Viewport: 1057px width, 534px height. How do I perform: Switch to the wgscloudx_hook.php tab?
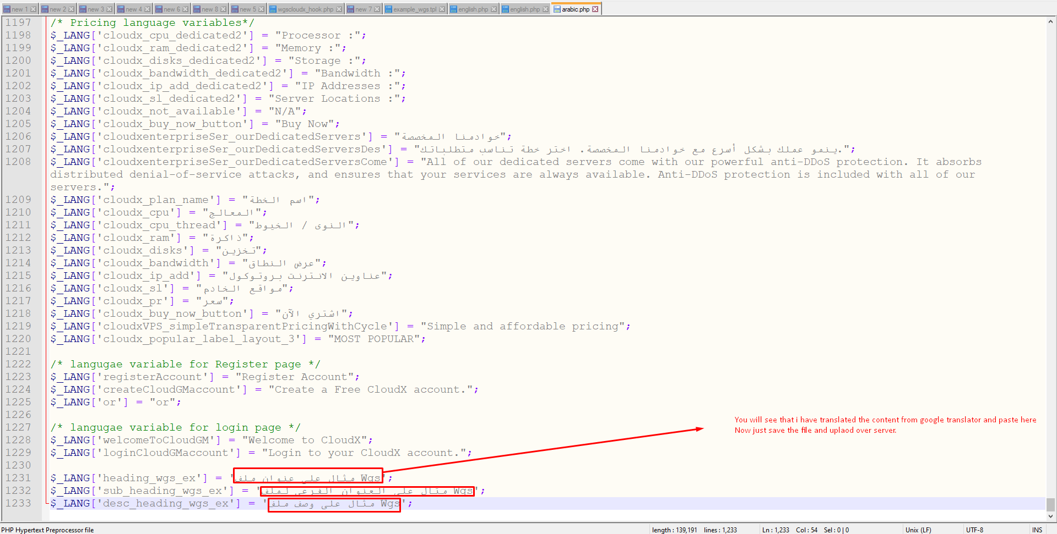(305, 9)
